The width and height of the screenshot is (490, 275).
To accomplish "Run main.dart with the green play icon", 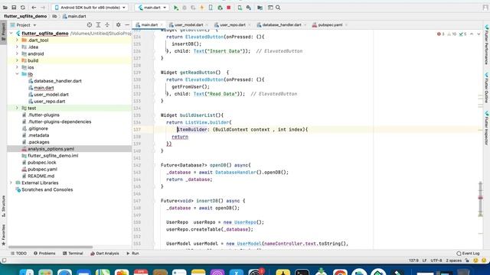I will [x=176, y=8].
